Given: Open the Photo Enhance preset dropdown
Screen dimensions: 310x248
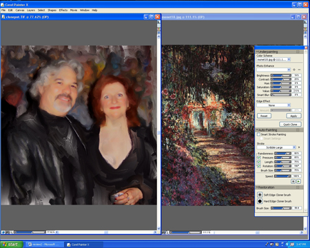Looking at the screenshot, I should [x=273, y=70].
